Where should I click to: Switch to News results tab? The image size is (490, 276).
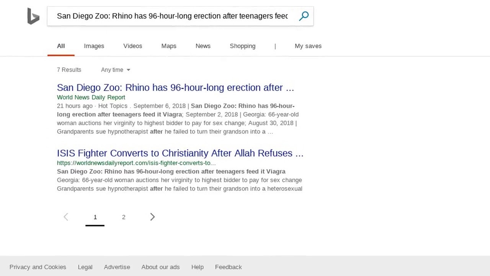pyautogui.click(x=203, y=46)
